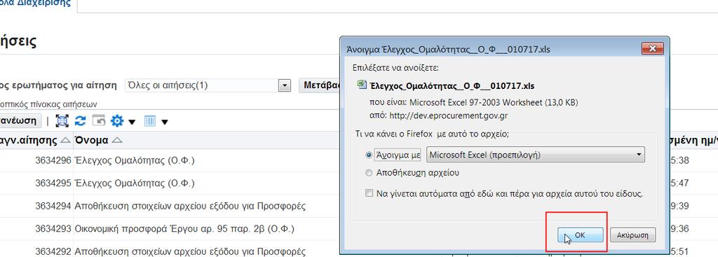Screen dimensions: 718x257
Task: Open the Εργαλεία Διαχείρισης tab
Action: pyautogui.click(x=36, y=4)
